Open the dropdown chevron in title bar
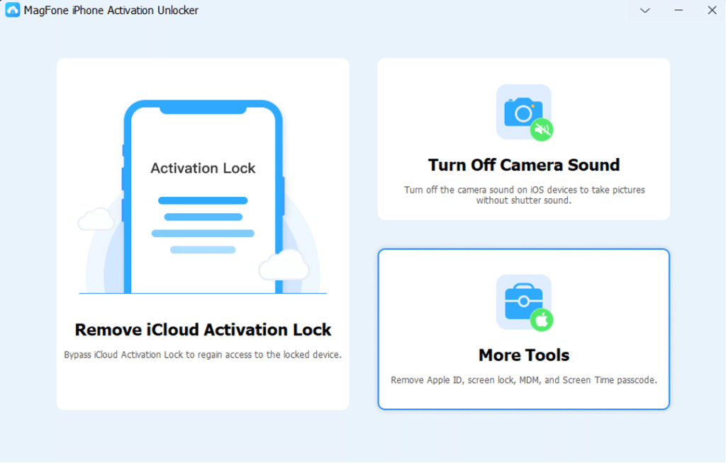The height and width of the screenshot is (463, 726). click(x=644, y=11)
